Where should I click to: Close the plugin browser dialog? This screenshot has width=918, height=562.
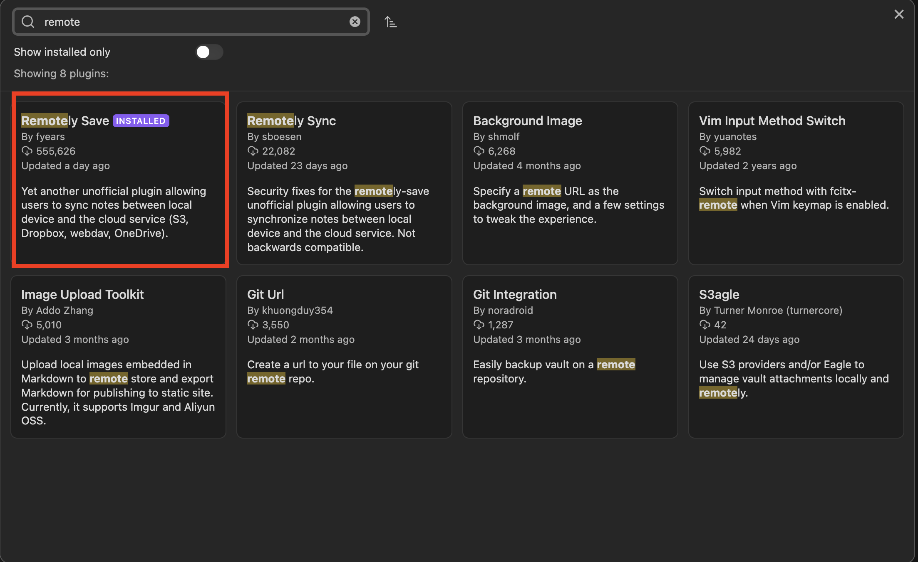899,15
